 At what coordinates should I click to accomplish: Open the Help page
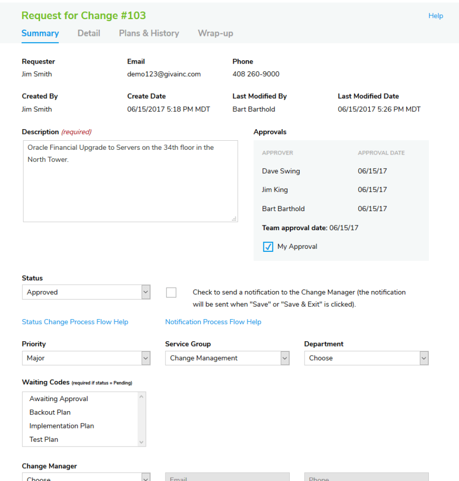436,16
